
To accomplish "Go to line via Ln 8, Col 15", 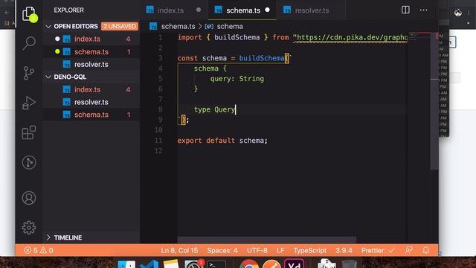I will point(179,250).
